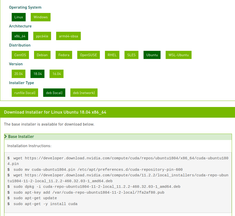235x216 pixels.
Task: Pick the RHEL distribution
Action: pos(112,55)
